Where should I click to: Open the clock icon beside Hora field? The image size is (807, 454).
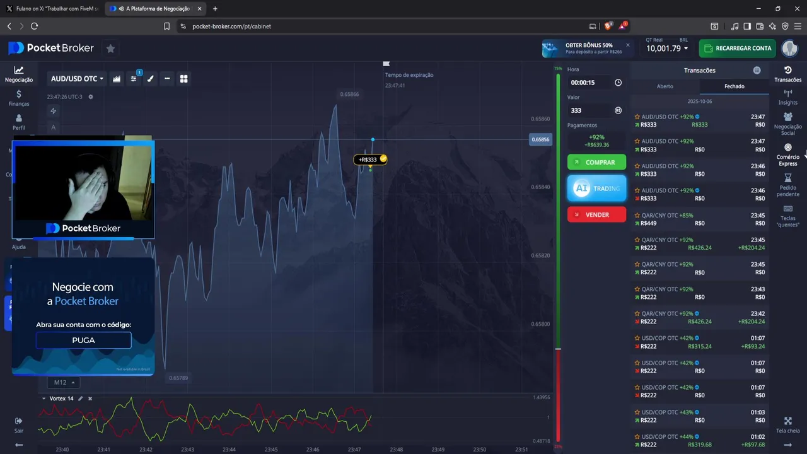click(618, 83)
